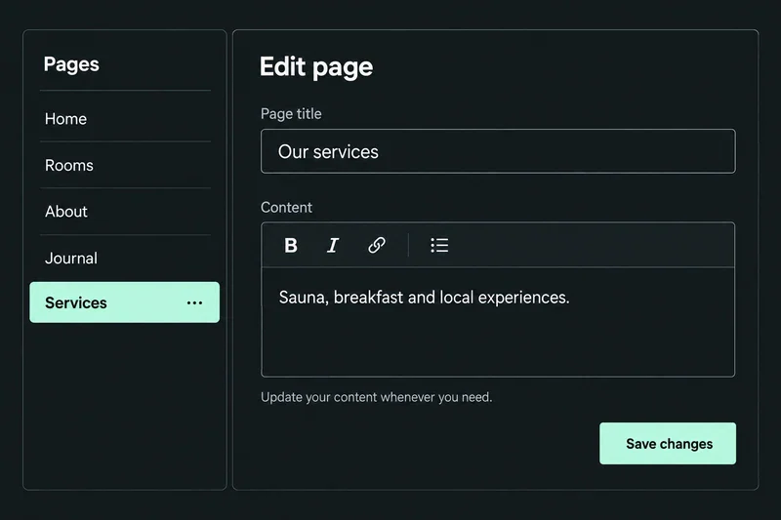The width and height of the screenshot is (781, 520).
Task: Click the 'Page title' label
Action: pos(291,114)
